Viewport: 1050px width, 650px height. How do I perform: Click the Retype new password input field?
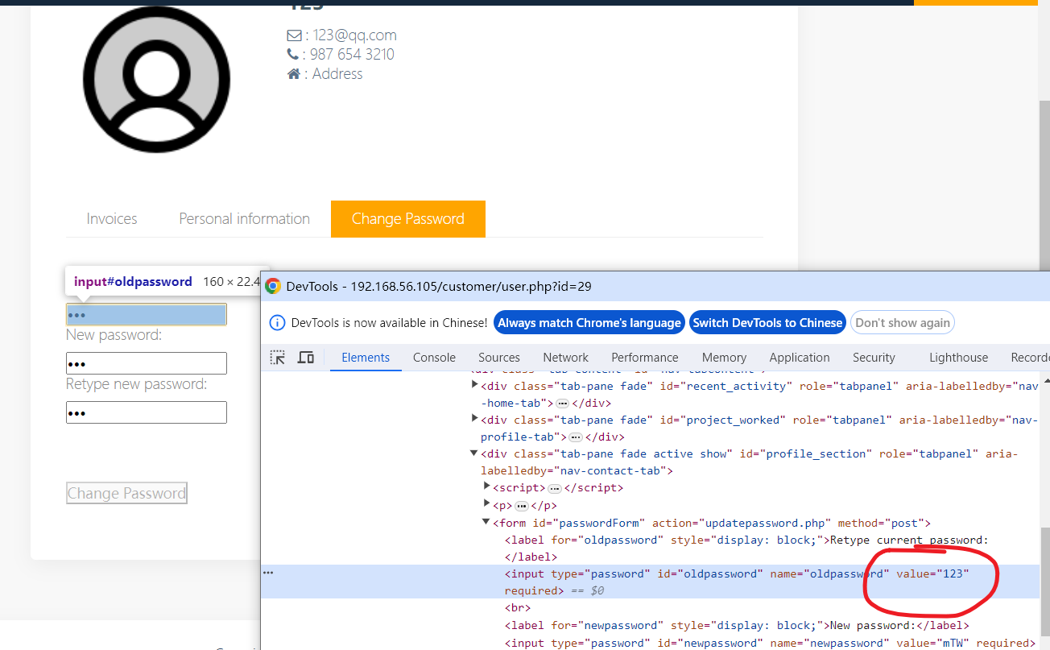147,412
